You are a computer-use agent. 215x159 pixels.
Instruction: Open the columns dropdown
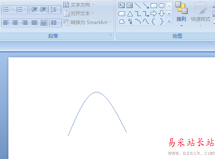coord(56,23)
